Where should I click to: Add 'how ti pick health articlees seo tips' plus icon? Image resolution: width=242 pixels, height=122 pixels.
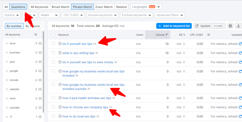tap(60, 98)
